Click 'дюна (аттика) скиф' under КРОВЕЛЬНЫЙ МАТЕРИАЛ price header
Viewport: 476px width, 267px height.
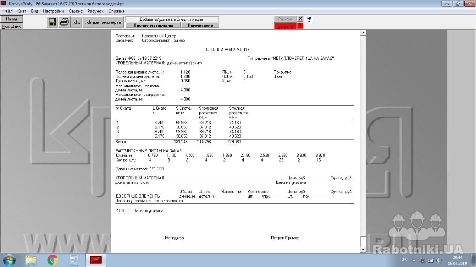[132, 183]
